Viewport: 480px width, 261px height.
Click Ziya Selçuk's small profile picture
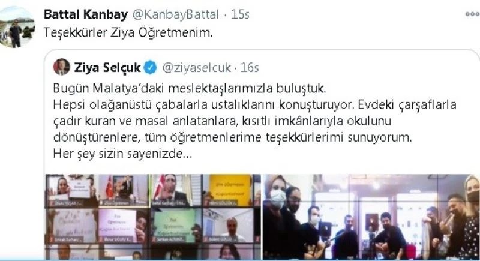click(x=62, y=67)
